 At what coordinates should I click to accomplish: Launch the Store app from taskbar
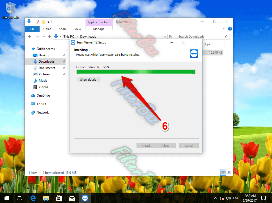(59, 198)
